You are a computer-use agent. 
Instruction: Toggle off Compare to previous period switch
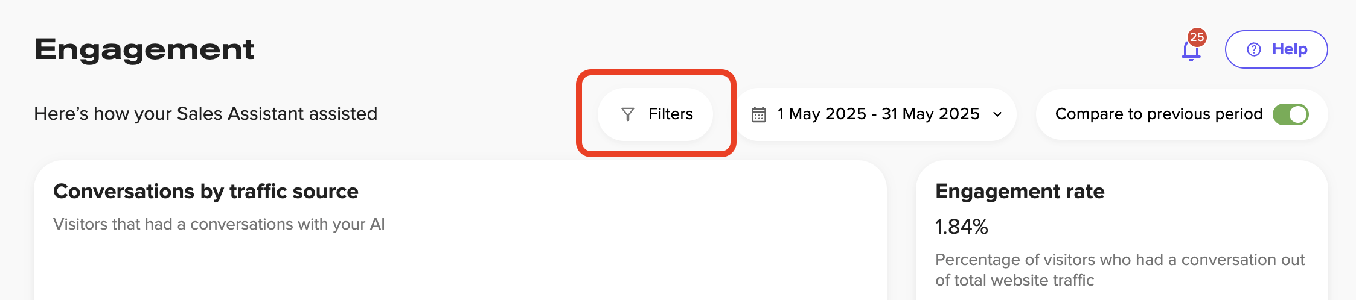tap(1290, 114)
